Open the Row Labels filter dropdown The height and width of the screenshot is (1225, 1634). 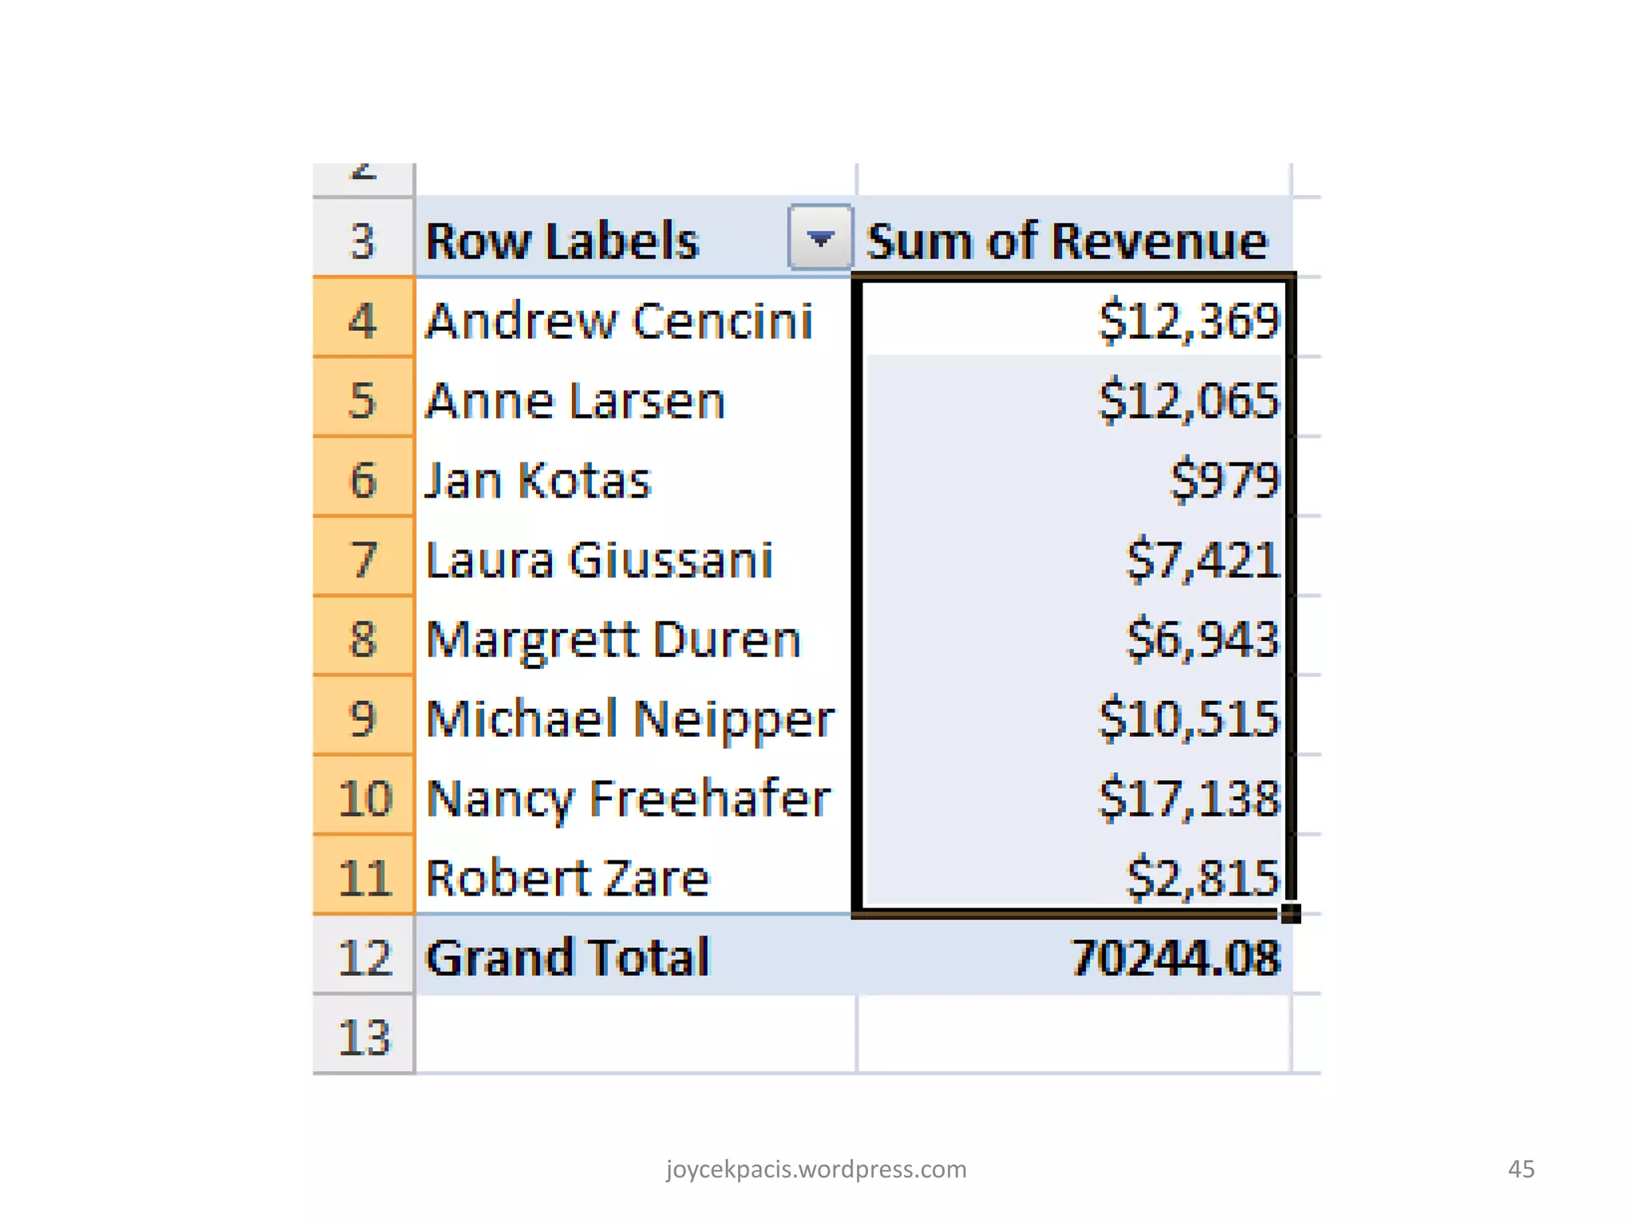(820, 237)
